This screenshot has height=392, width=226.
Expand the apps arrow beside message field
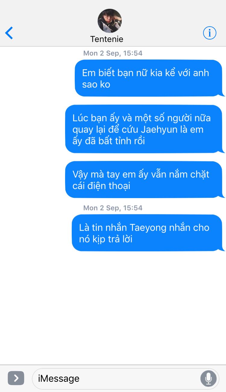tap(16, 378)
